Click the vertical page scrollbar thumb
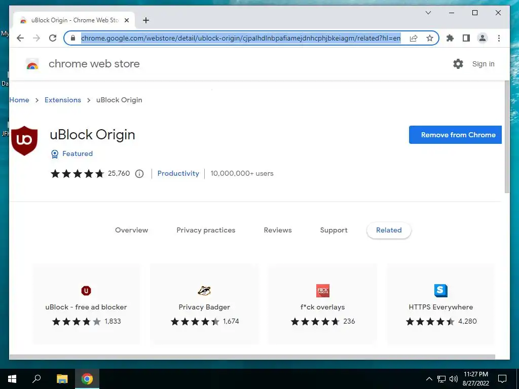 coord(507,137)
